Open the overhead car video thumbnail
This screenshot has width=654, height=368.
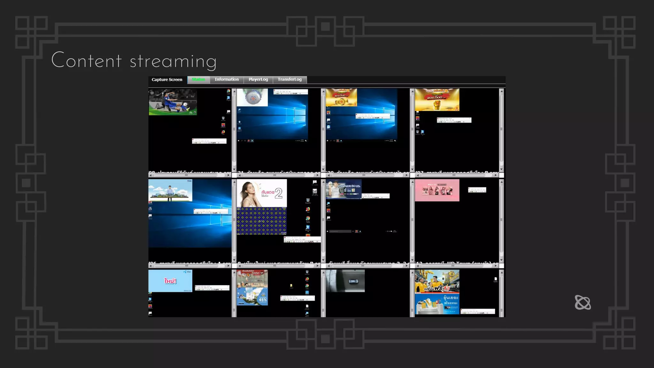[345, 281]
